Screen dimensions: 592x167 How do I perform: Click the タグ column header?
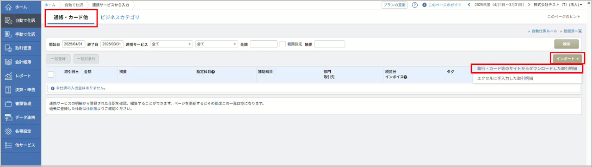[450, 72]
